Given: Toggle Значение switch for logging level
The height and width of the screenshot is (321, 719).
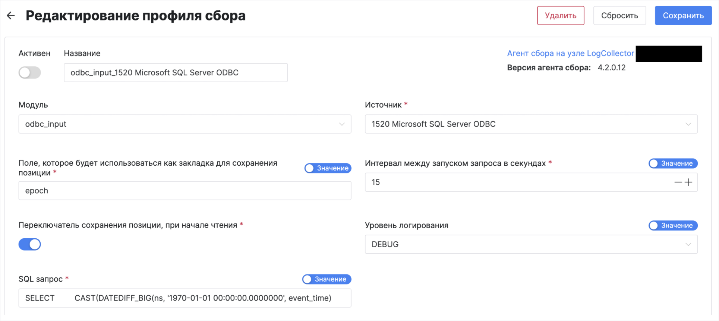Looking at the screenshot, I should pyautogui.click(x=672, y=226).
